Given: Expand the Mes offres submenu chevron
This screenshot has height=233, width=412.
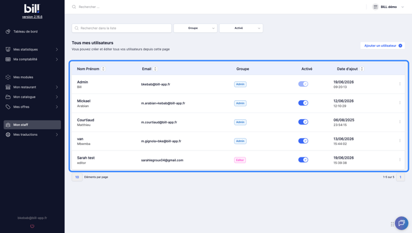Looking at the screenshot, I should [57, 107].
